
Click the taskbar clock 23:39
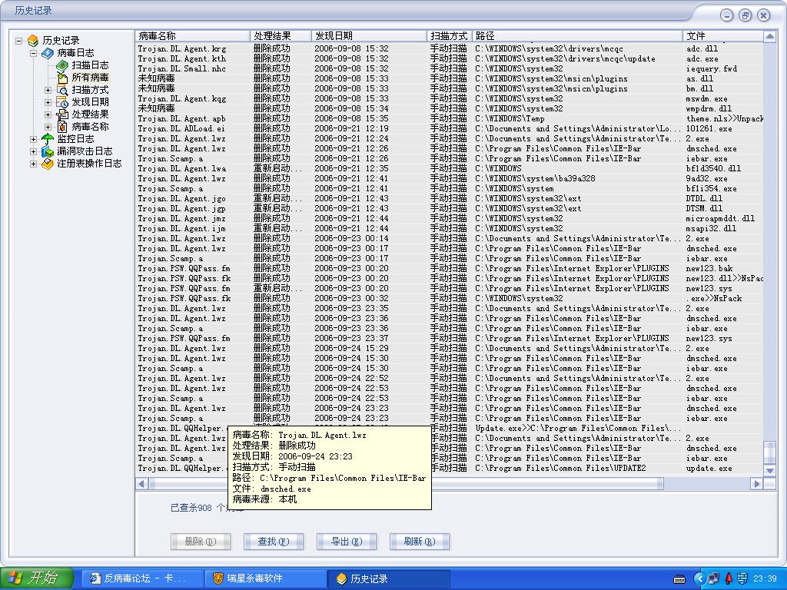(x=765, y=579)
